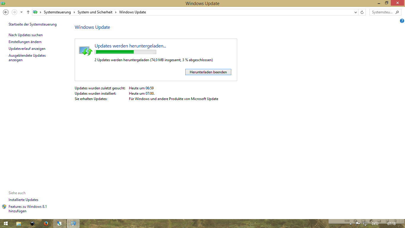Open Action Center flag icon
Screen dimensions: 405x228
point(358,224)
